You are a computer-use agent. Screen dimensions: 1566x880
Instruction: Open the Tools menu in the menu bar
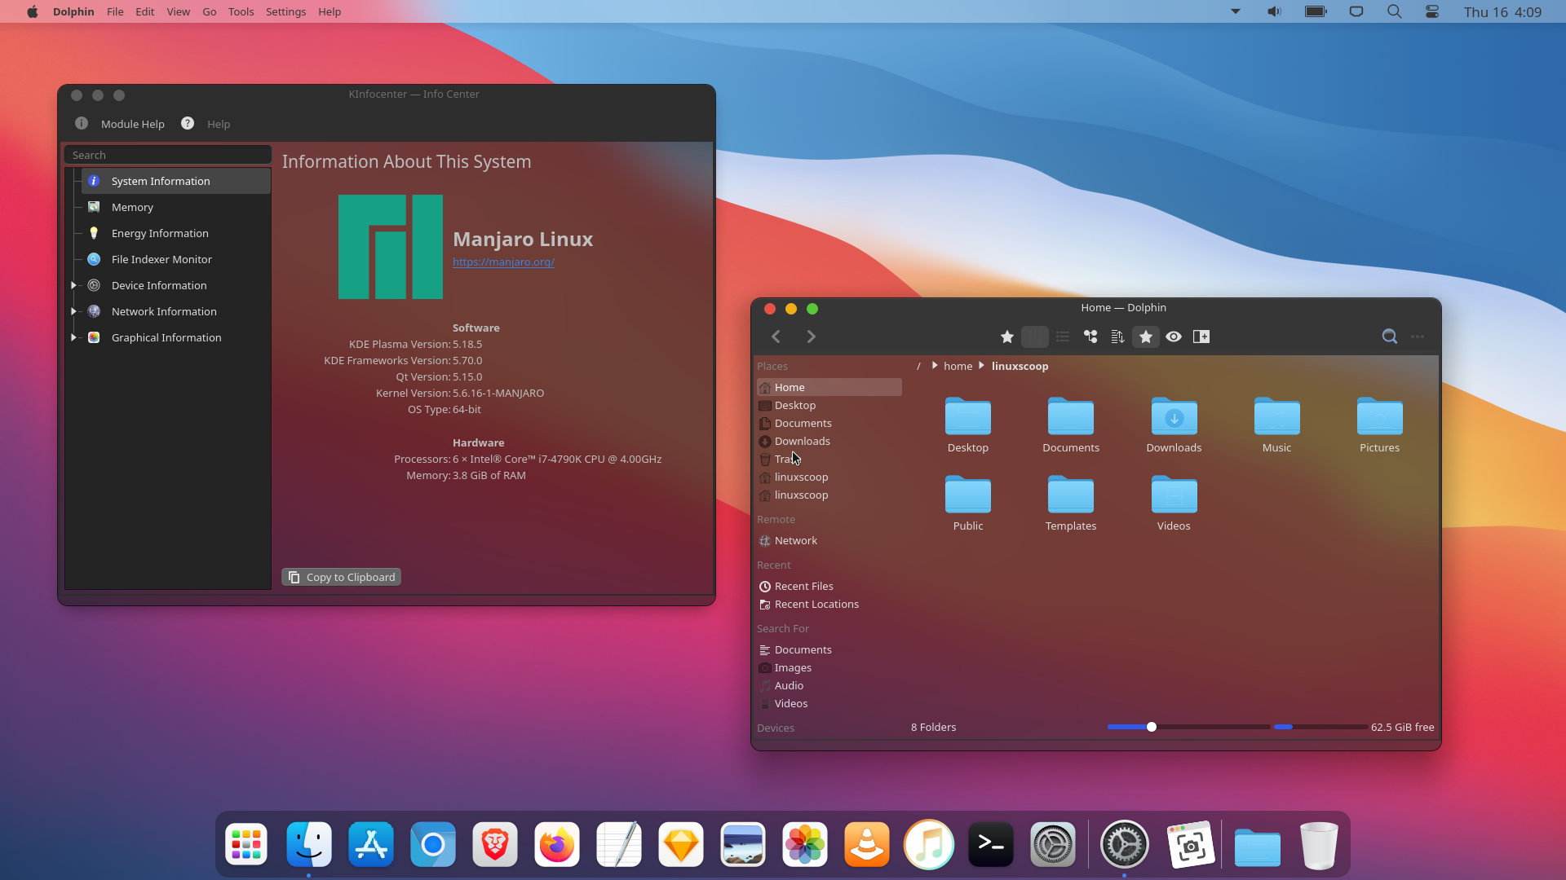tap(241, 11)
